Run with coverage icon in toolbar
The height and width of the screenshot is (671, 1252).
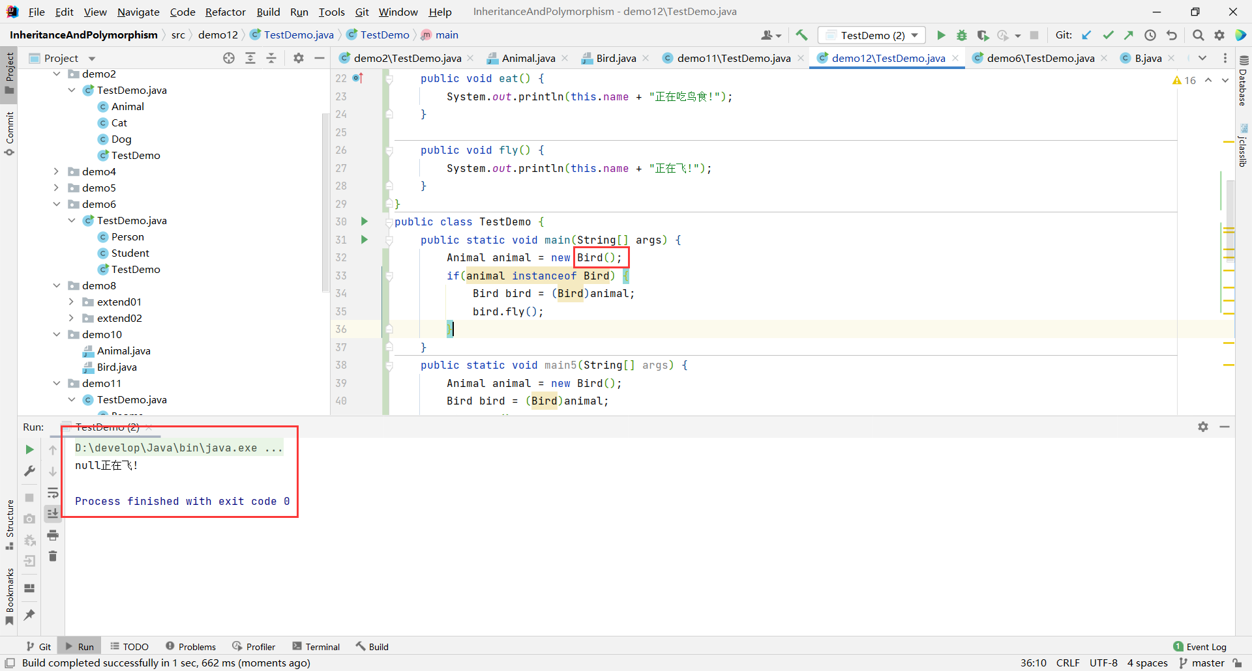[983, 35]
